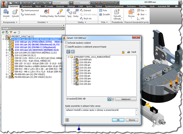The height and width of the screenshot is (134, 183).
Task: Uncheck 210-101.idw in file list
Action: [75, 68]
